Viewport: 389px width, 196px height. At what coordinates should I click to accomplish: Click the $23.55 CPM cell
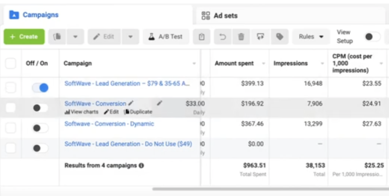[x=372, y=84]
